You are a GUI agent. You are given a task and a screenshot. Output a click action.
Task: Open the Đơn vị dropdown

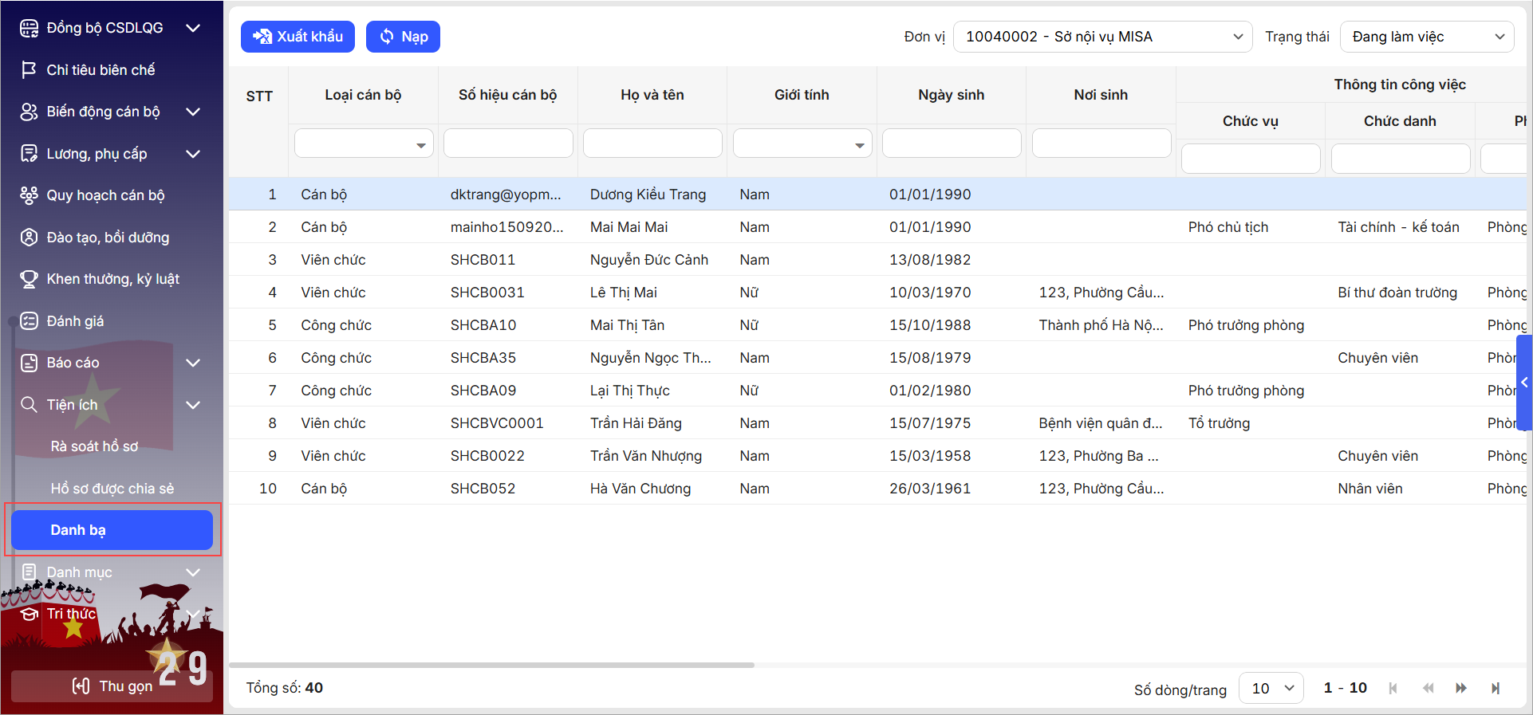[x=1102, y=37]
